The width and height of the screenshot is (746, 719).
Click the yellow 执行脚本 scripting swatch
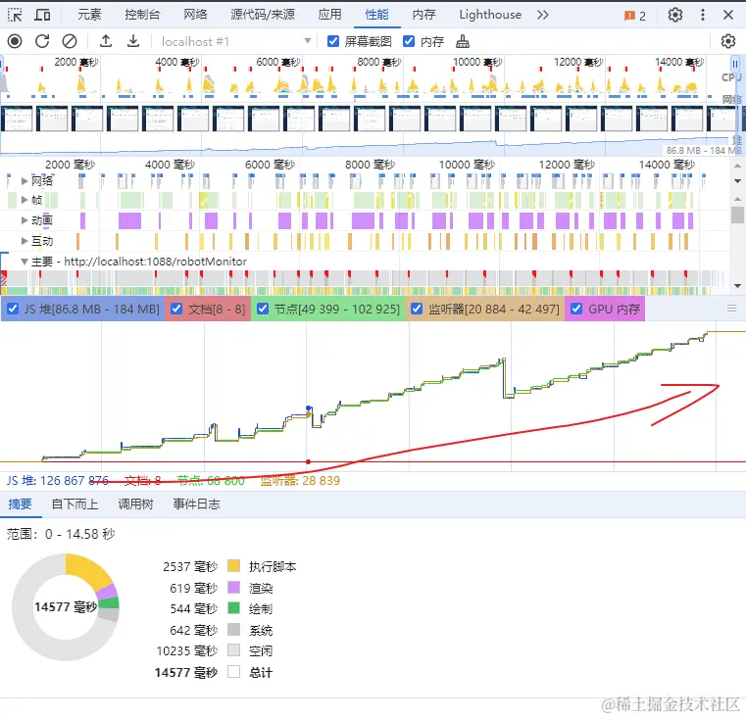click(x=233, y=566)
